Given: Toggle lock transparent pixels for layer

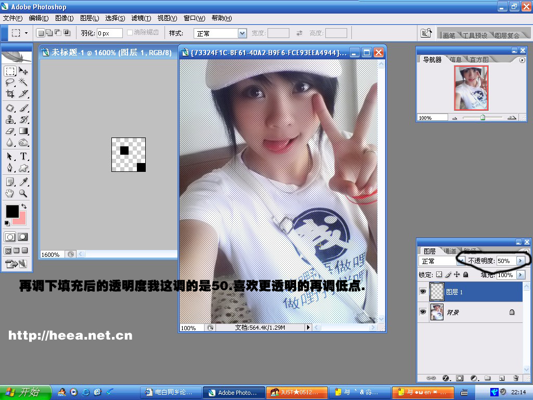Looking at the screenshot, I should click(438, 274).
